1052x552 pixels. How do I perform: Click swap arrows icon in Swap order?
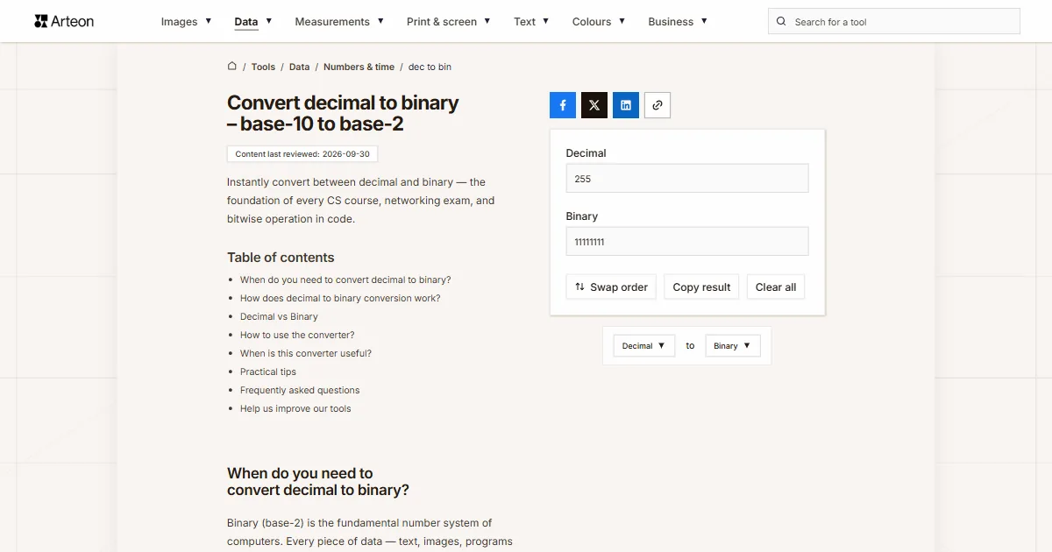[579, 287]
